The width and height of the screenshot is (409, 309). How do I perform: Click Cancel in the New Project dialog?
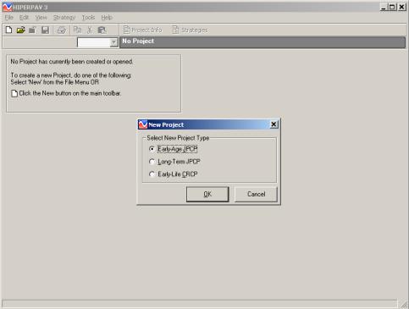tap(256, 194)
